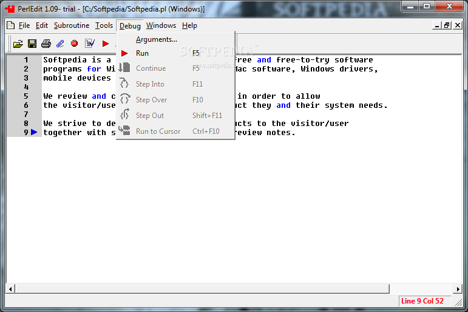Click 'review notes.' at end of line 9
This screenshot has height=312, width=468.
point(265,133)
